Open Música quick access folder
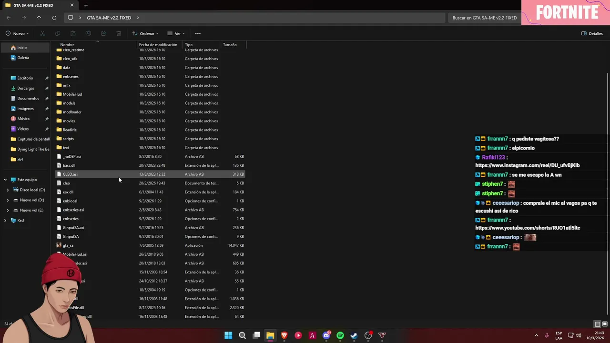 pos(23,119)
